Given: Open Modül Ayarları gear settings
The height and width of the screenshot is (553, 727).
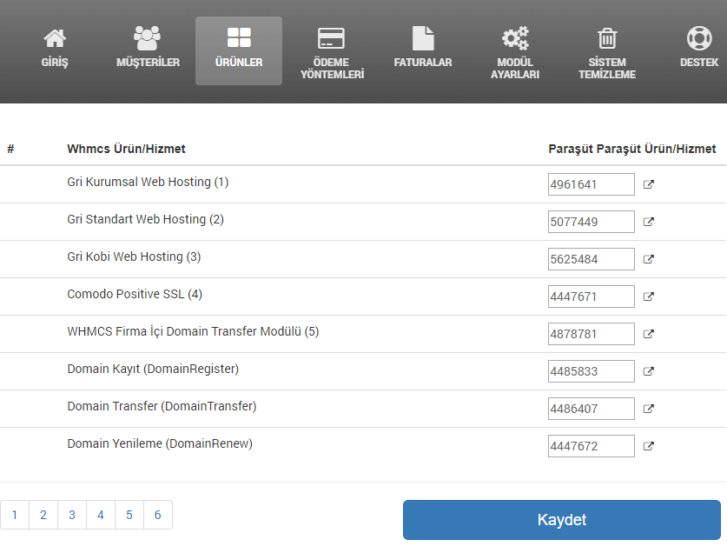Looking at the screenshot, I should (x=515, y=53).
